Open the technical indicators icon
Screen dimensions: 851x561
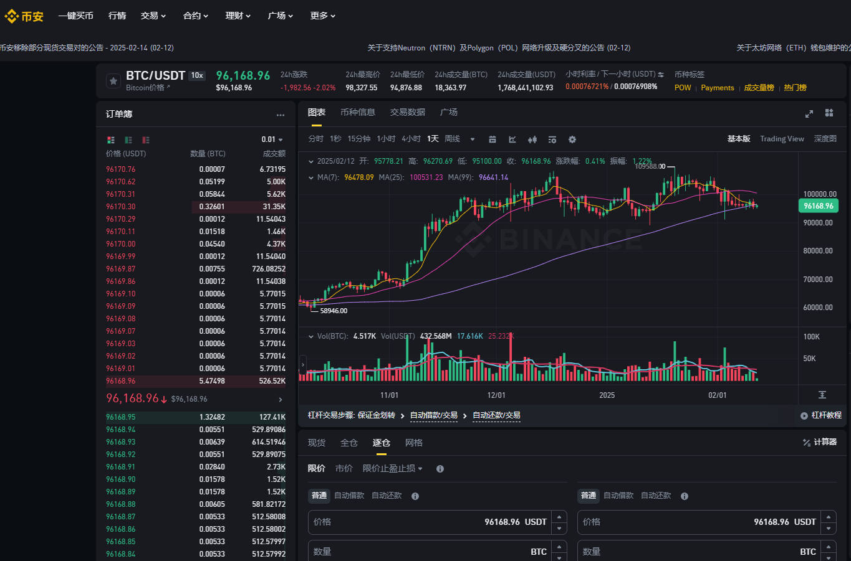(x=552, y=139)
